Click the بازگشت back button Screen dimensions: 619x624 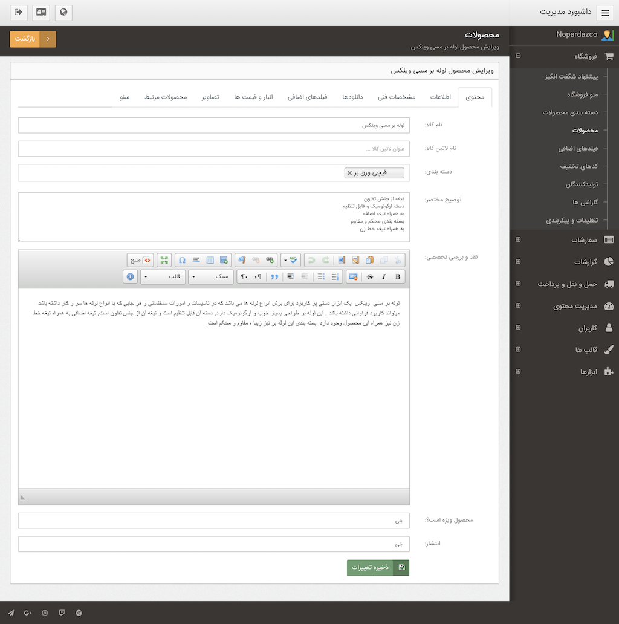(x=33, y=39)
